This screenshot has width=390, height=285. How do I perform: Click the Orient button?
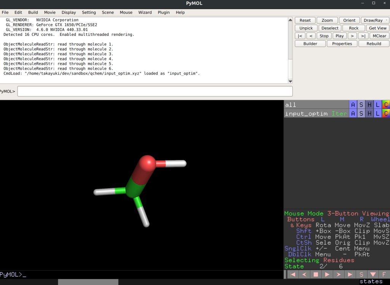click(x=349, y=21)
